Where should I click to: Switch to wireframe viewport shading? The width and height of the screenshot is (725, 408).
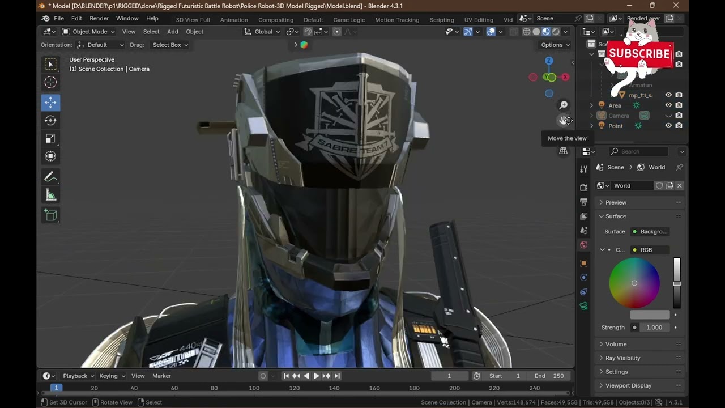tap(526, 32)
